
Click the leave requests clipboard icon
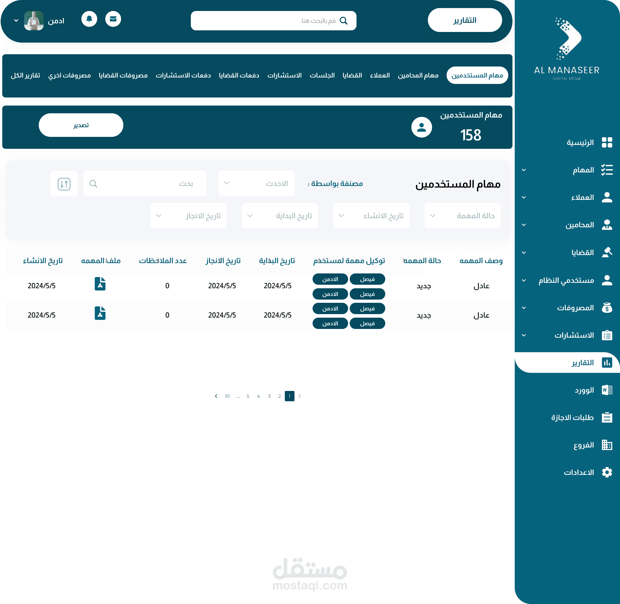click(607, 417)
